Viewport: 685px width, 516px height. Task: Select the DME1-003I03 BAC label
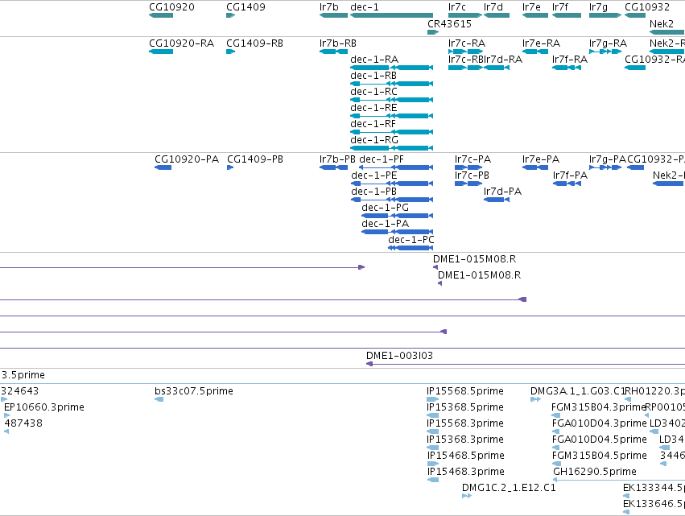point(399,356)
